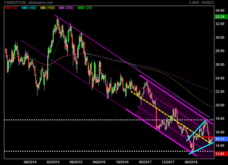
Task: Click the yellow dash-dot channel midline
Action: (x=170, y=117)
